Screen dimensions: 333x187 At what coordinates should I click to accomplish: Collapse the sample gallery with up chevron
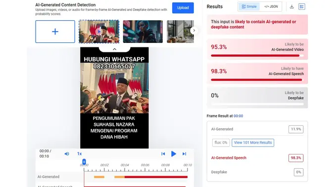(114, 49)
